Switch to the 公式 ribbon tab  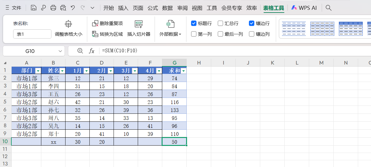[x=153, y=8]
